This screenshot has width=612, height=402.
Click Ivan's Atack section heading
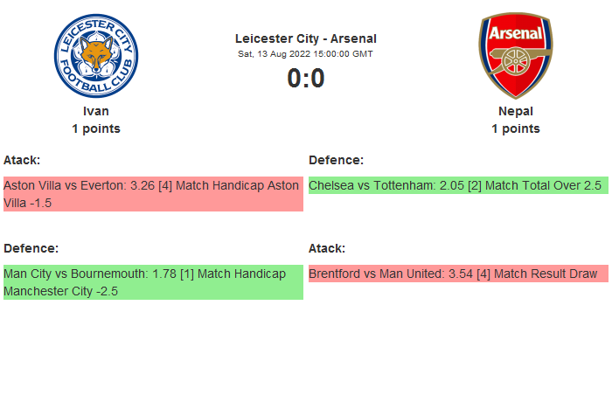[22, 160]
